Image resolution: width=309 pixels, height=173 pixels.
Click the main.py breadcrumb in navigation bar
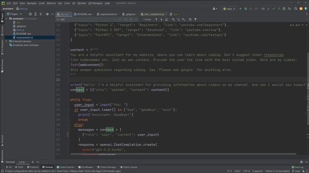pos(22,9)
